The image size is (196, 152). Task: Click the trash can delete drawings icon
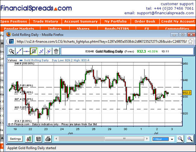[56, 51]
